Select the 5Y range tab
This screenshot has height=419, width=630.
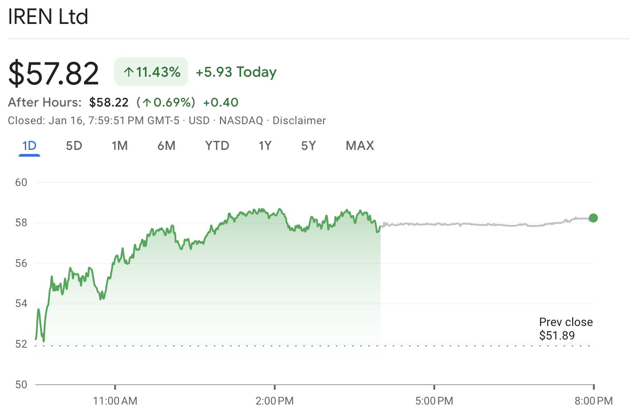pos(309,145)
